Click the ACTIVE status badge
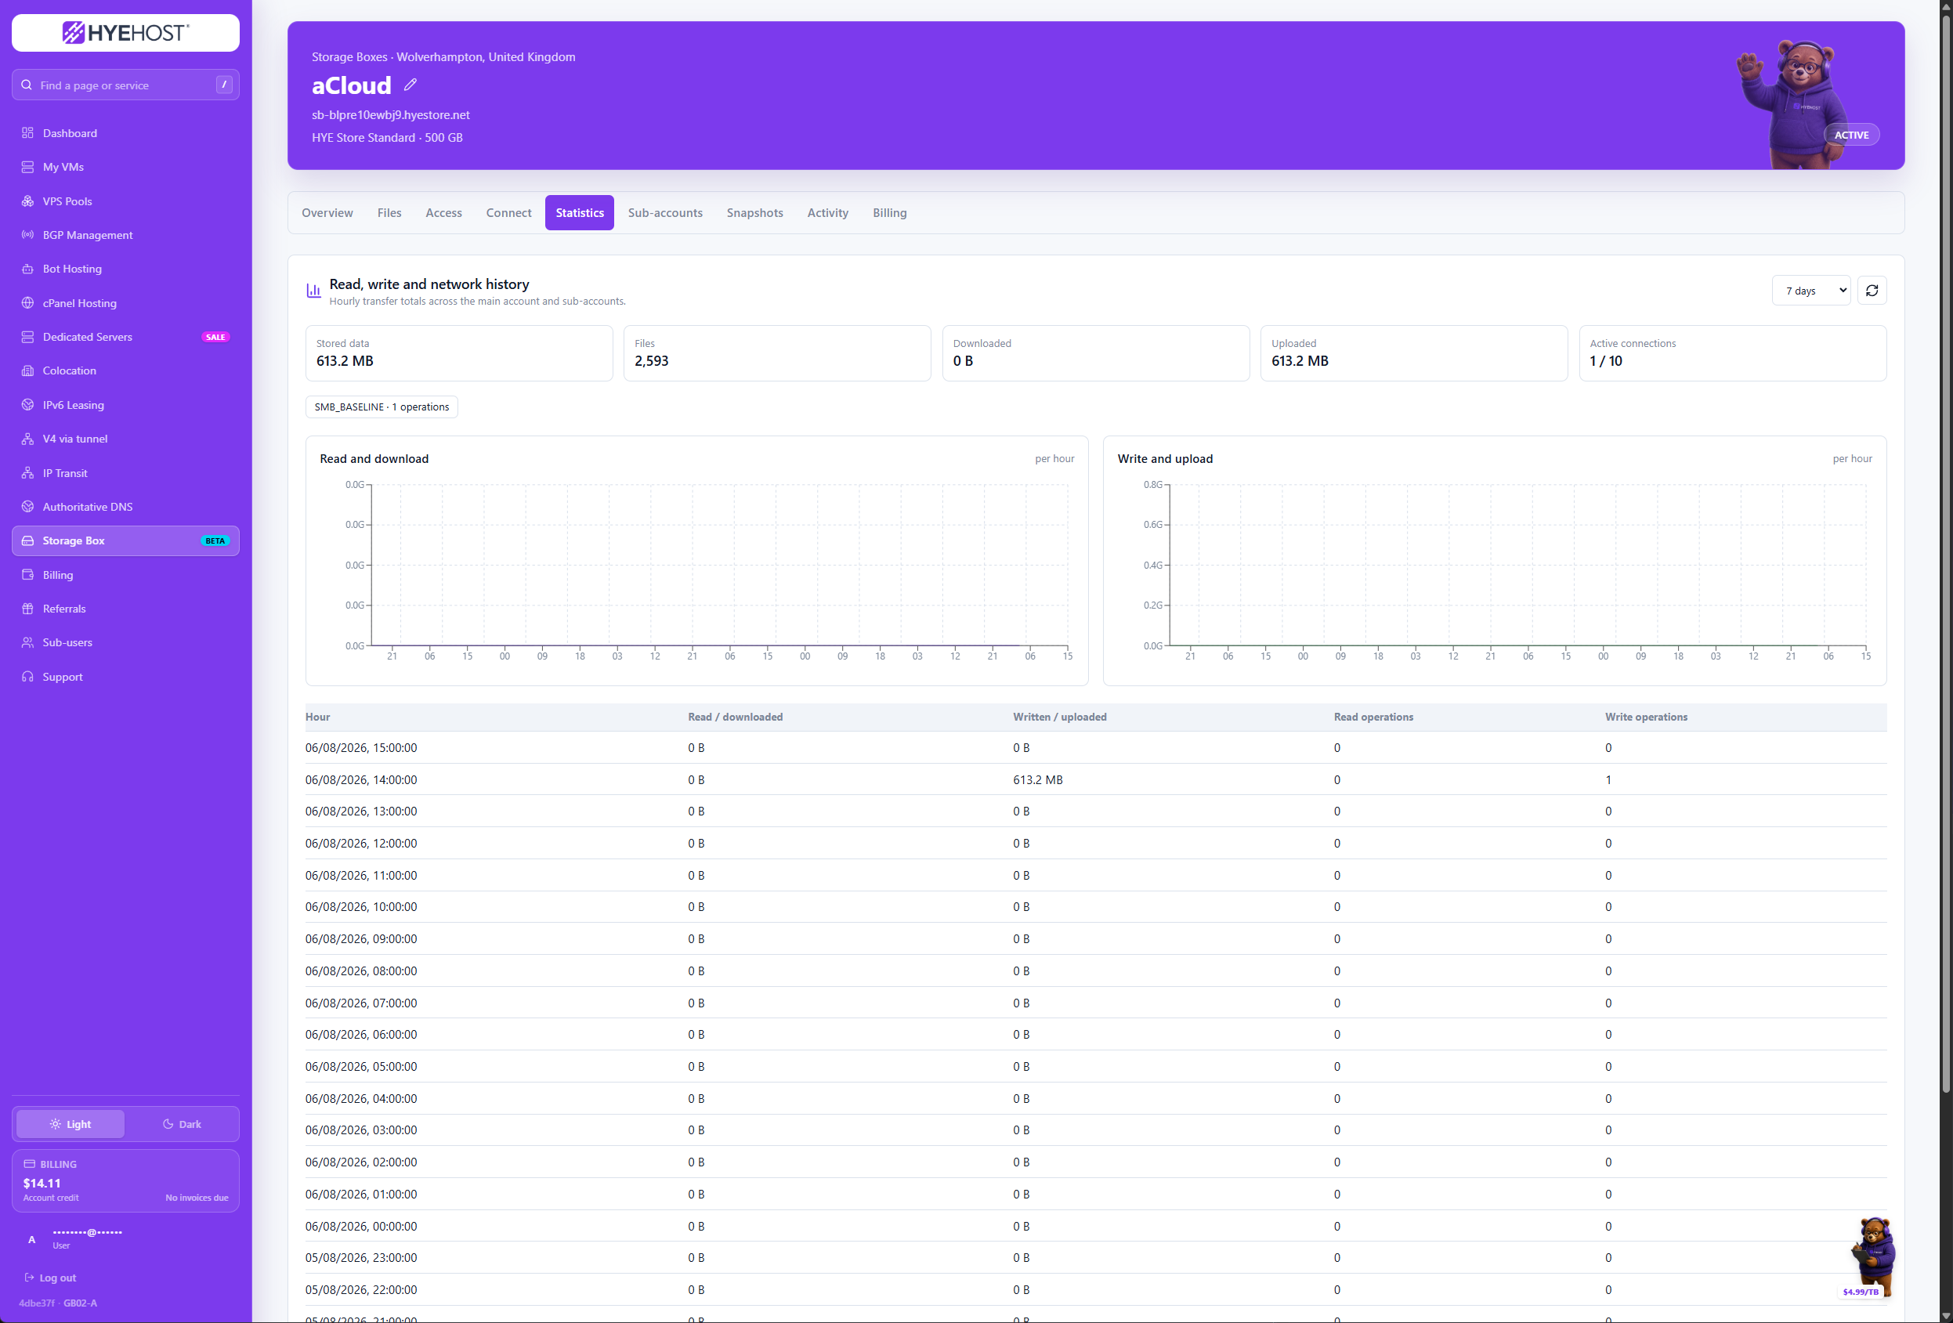 [1851, 135]
